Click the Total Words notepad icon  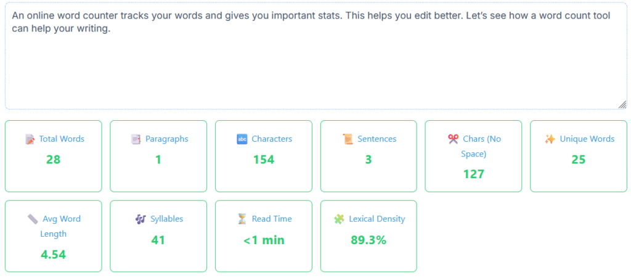click(x=30, y=139)
